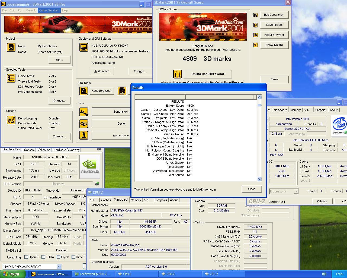Toggle the OpenCL checkbox in GPU-Z
347x278 pixels.
pos(26,257)
